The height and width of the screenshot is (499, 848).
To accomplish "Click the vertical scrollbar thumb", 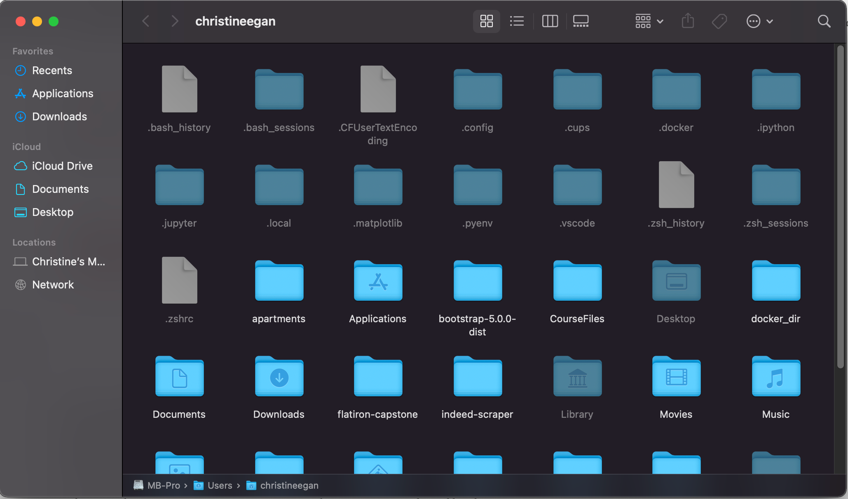I will pyautogui.click(x=840, y=206).
